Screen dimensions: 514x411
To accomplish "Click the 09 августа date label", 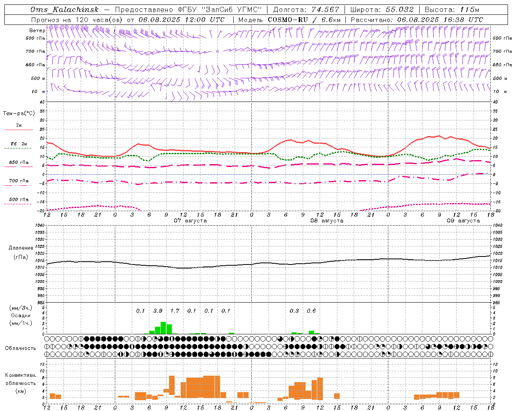I will [x=463, y=221].
